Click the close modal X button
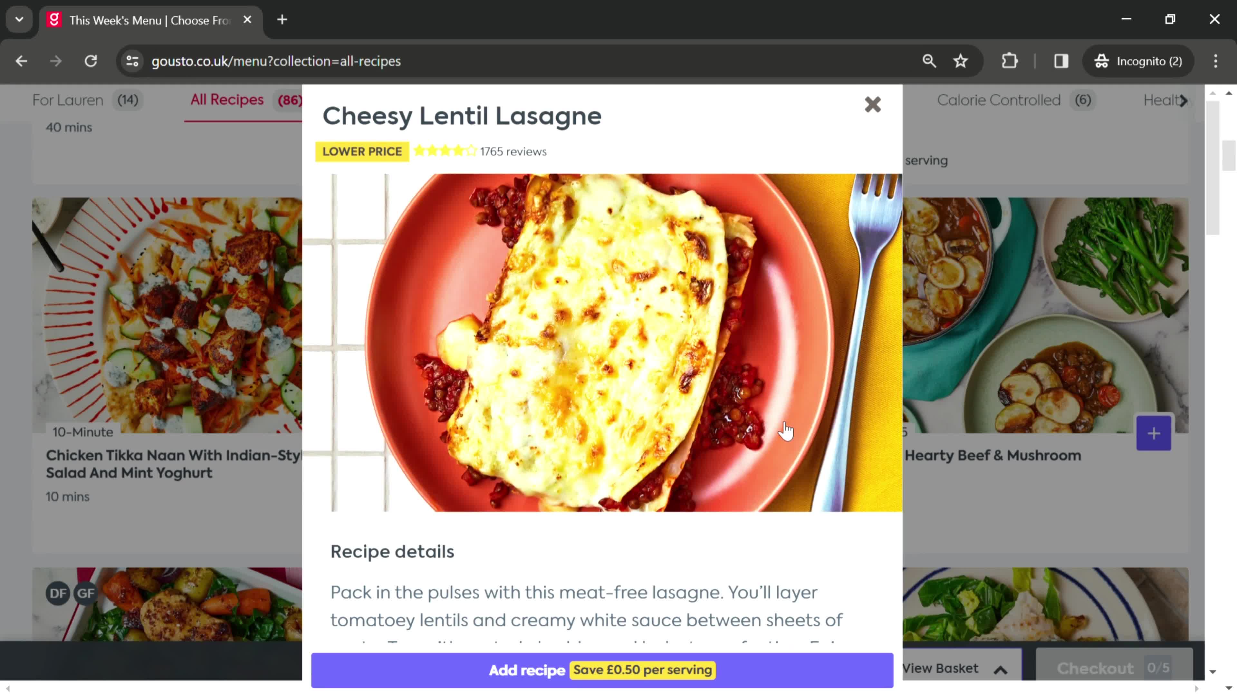 [x=873, y=104]
